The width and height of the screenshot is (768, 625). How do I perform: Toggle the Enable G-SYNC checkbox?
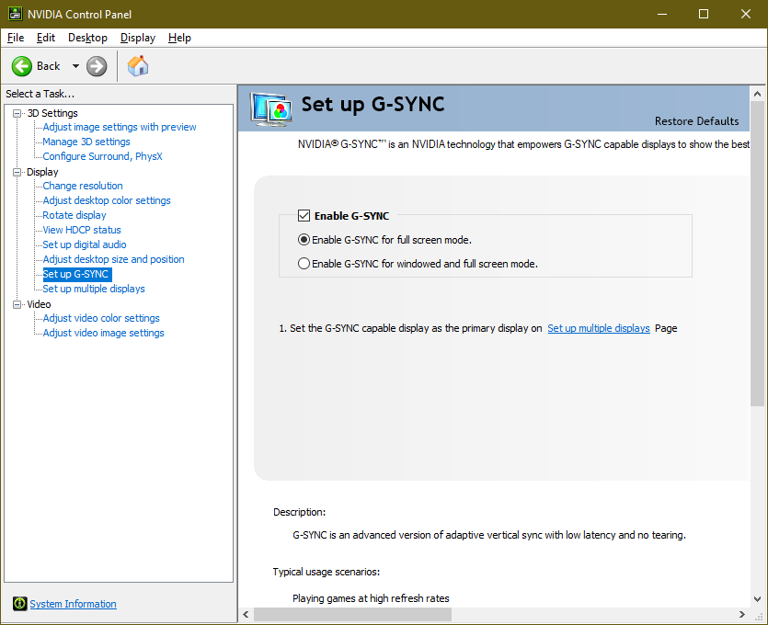point(304,215)
